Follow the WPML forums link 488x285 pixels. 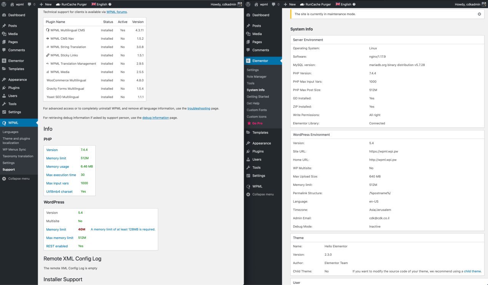pos(116,12)
